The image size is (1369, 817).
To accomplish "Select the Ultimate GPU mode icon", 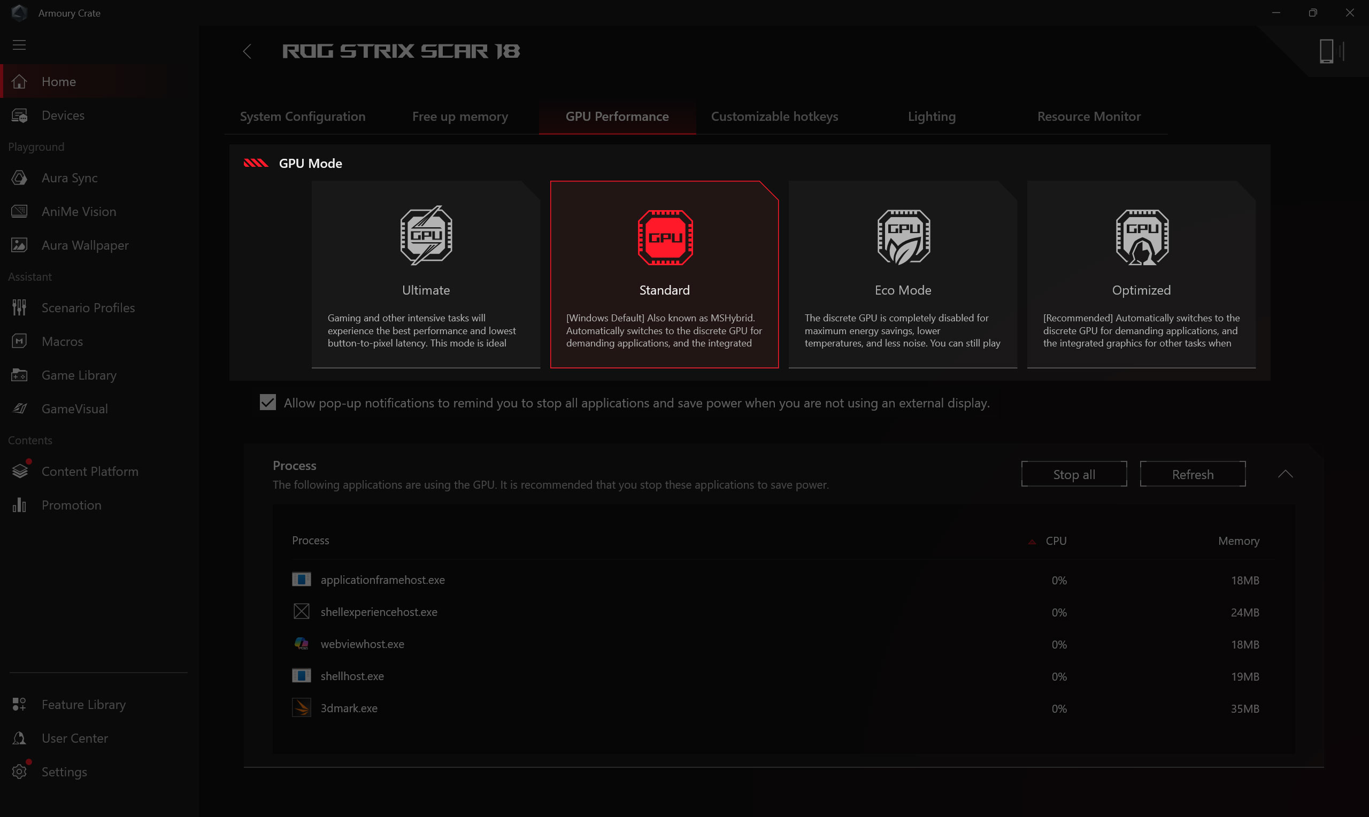I will click(x=426, y=236).
